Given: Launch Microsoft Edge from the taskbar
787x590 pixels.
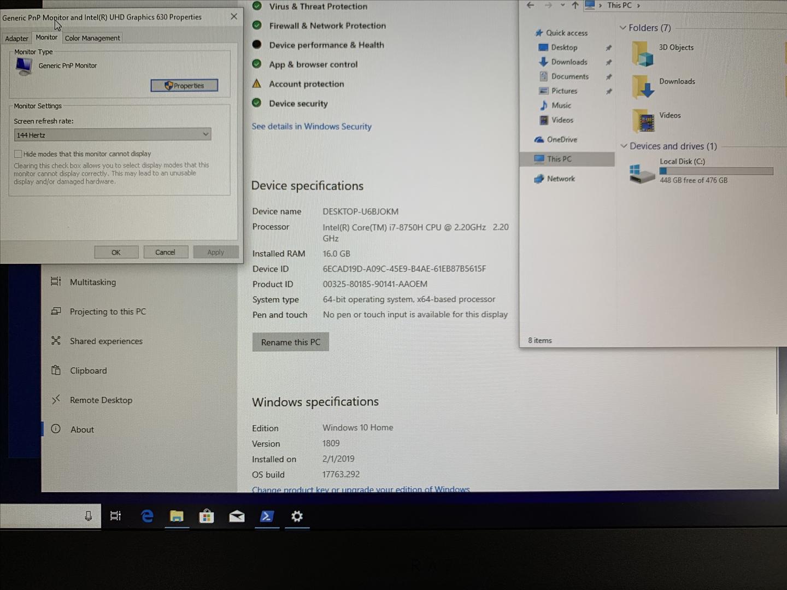Looking at the screenshot, I should (147, 516).
